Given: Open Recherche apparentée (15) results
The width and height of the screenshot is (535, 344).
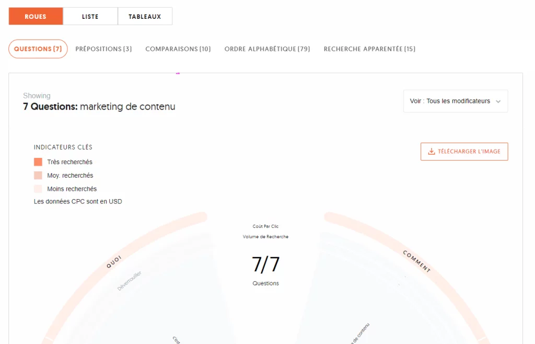Looking at the screenshot, I should point(369,49).
